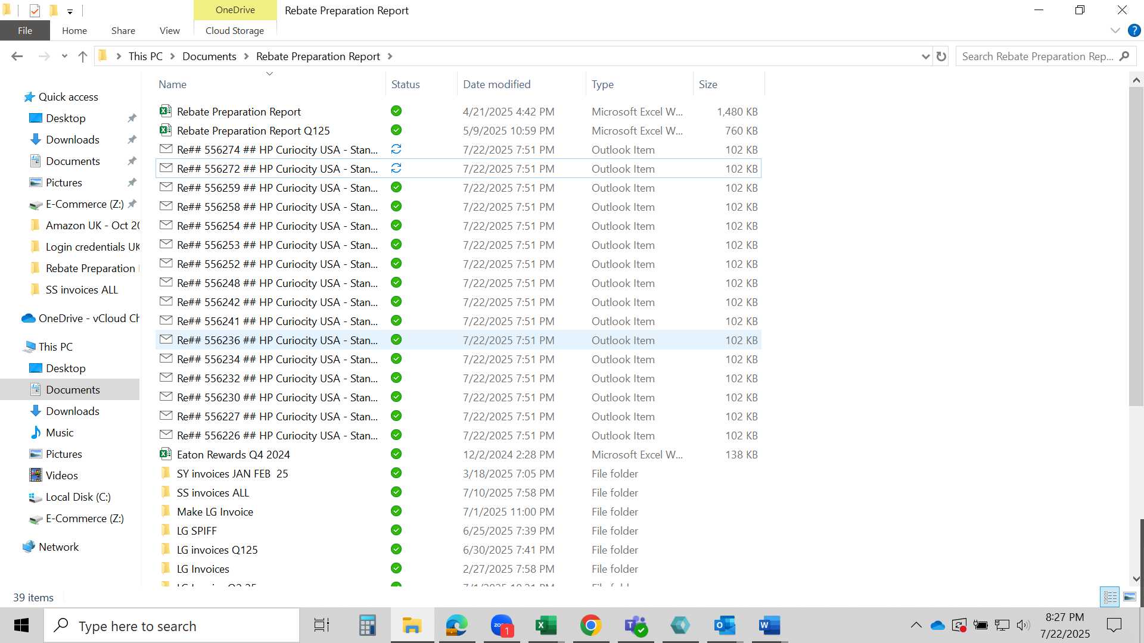Screen dimensions: 1144x643
Task: Open Videos under This PC
Action: (x=61, y=475)
